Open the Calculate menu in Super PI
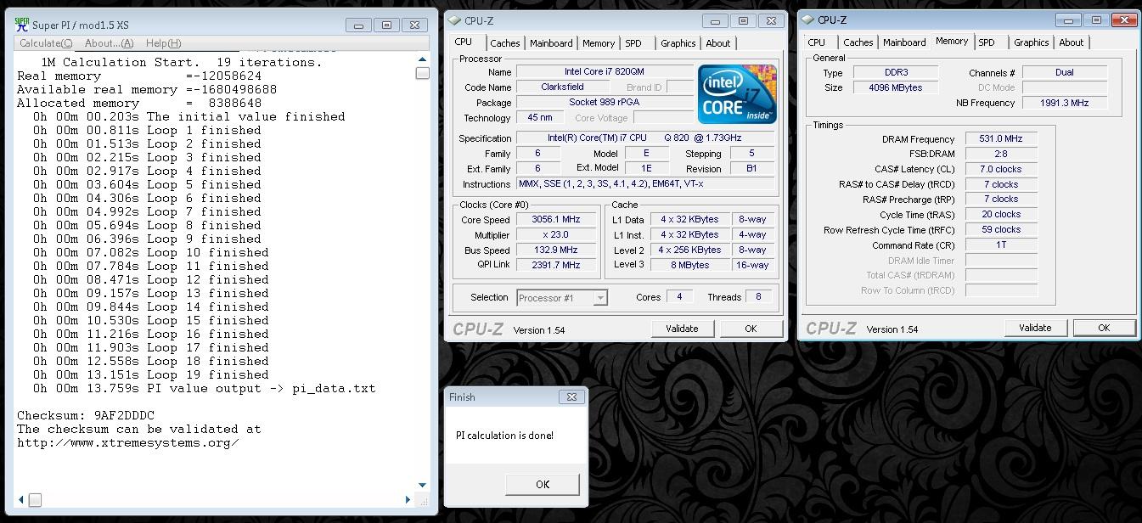 pos(46,43)
